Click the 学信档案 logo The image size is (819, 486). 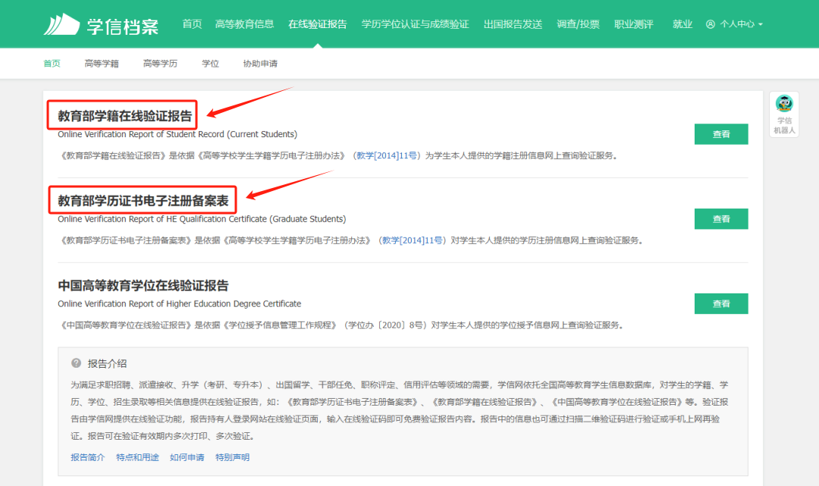click(102, 24)
